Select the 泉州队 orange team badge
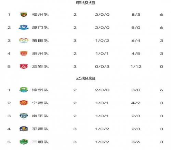The width and height of the screenshot is (171, 150). coord(24,54)
